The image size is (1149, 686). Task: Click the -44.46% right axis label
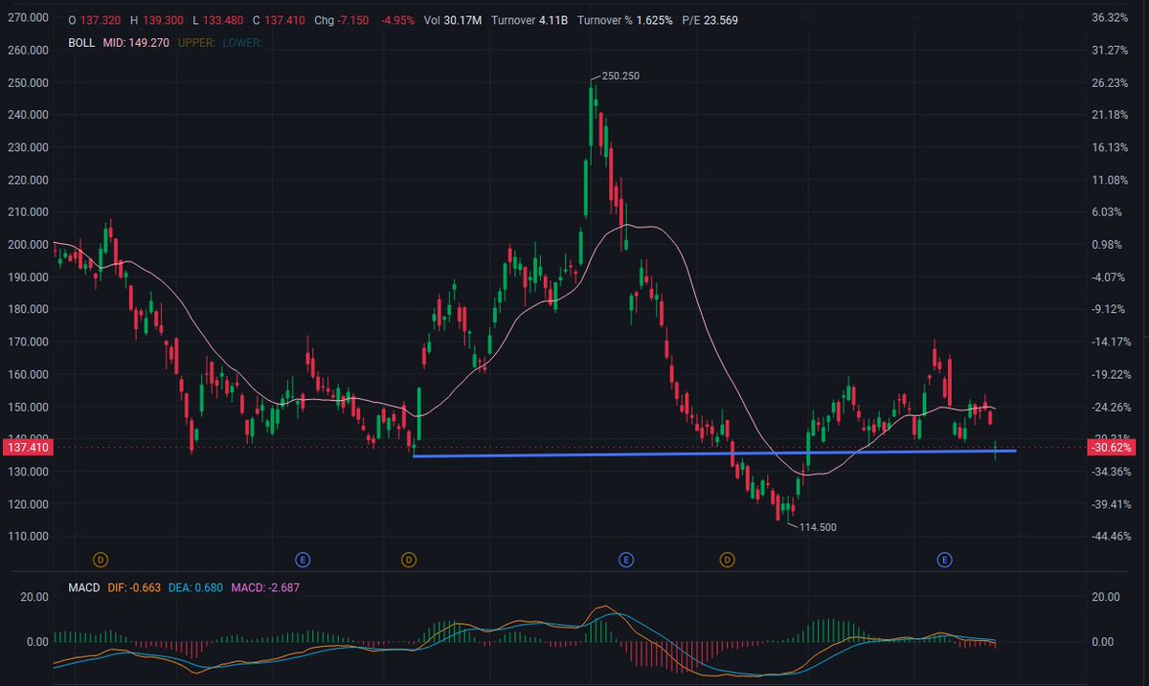click(1113, 536)
